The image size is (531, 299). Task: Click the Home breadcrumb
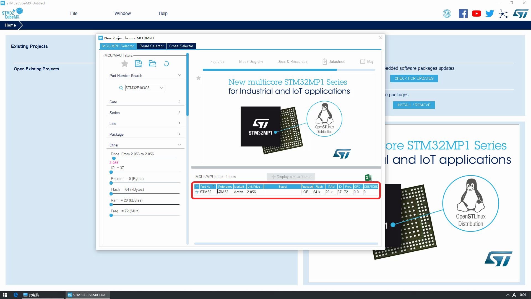[10, 25]
